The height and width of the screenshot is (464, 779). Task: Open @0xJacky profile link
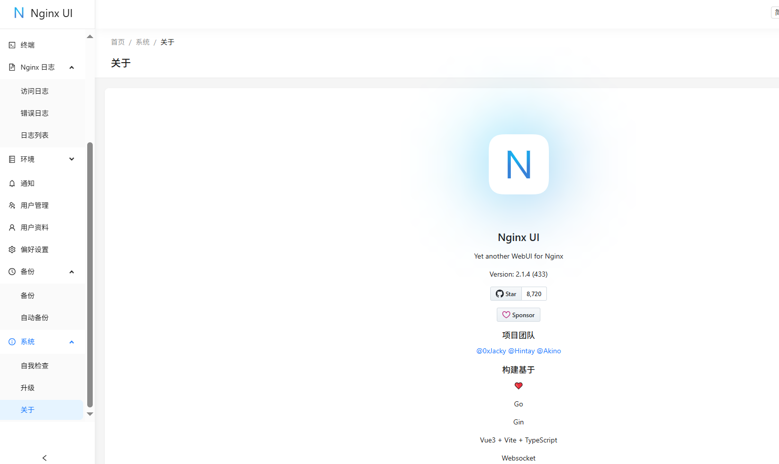491,351
